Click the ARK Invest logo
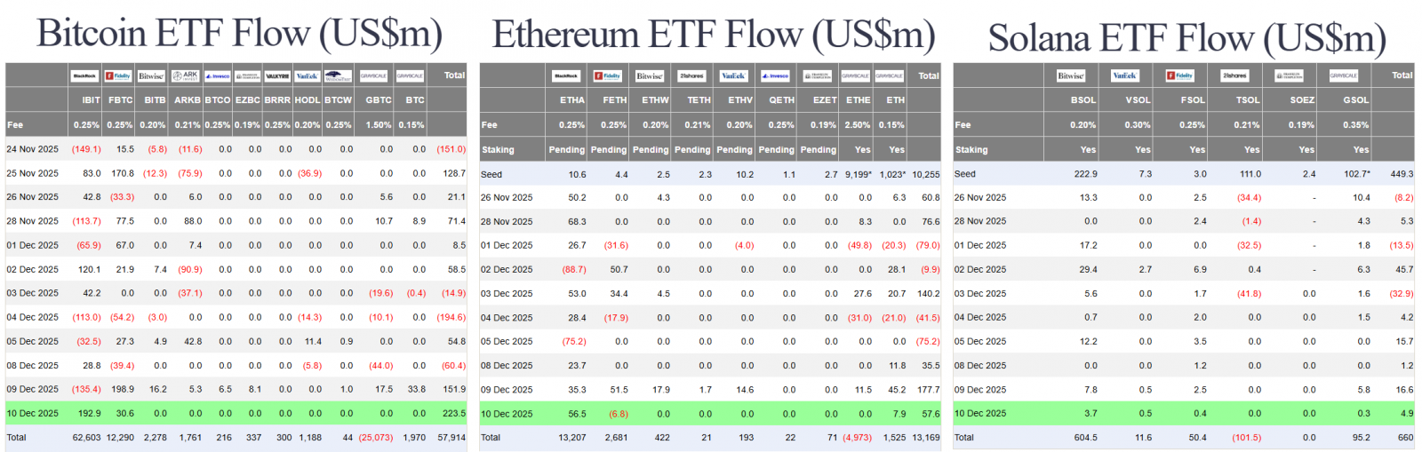The width and height of the screenshot is (1422, 452). pyautogui.click(x=186, y=75)
